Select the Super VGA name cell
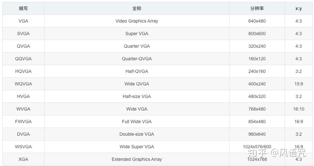Viewport: 314px width, 166px height. pyautogui.click(x=137, y=34)
